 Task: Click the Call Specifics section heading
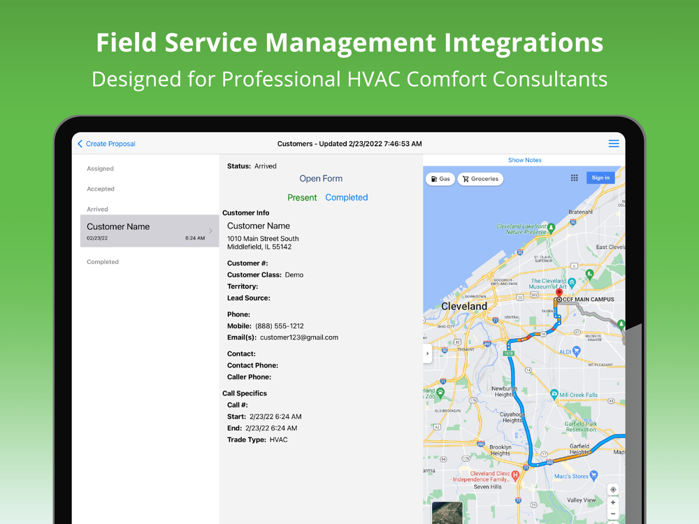tap(245, 393)
